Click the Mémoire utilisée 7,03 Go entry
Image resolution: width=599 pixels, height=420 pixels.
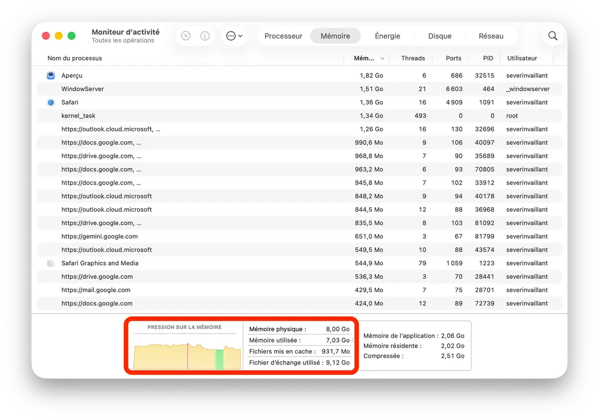[299, 340]
